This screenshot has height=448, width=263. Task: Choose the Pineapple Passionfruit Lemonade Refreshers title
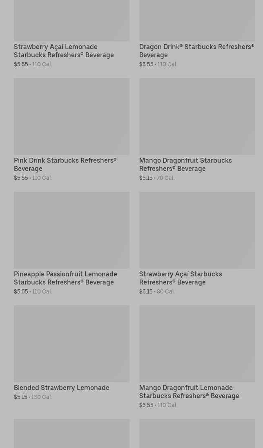[x=65, y=278]
